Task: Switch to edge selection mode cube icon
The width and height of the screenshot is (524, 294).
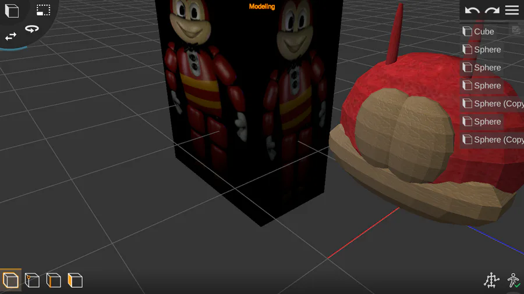Action: (x=54, y=280)
